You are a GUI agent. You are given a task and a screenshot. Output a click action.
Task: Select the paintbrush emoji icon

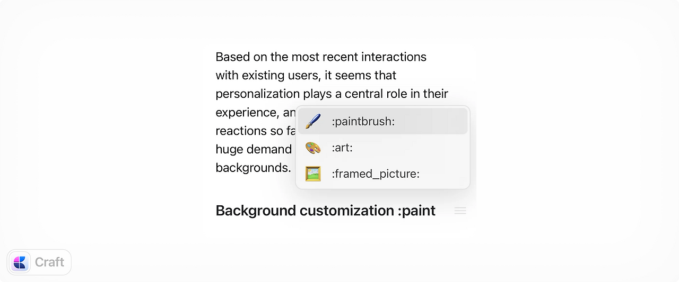tap(313, 122)
